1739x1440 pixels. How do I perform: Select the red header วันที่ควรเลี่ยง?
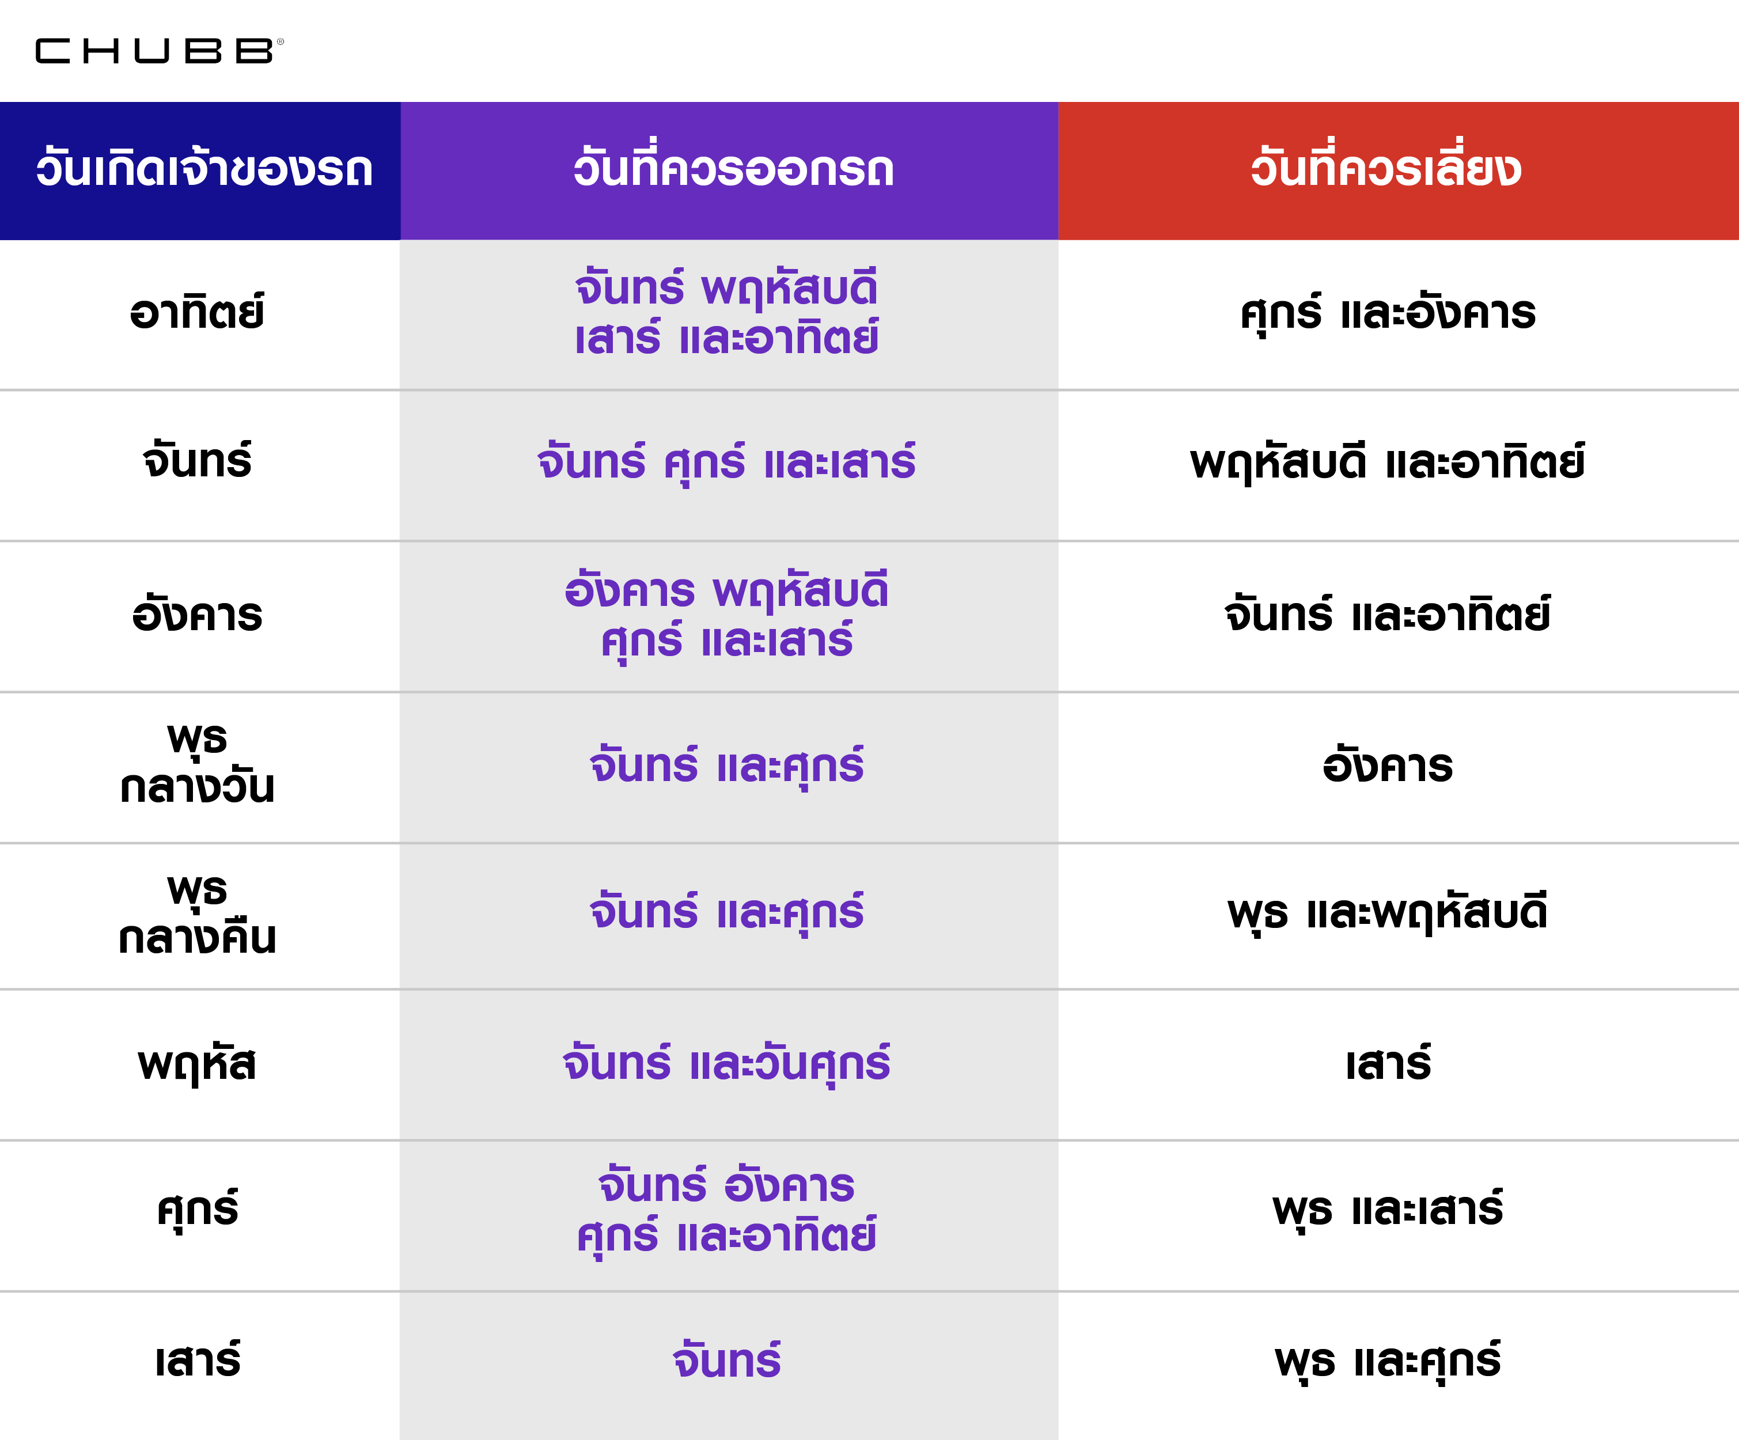(x=1385, y=170)
